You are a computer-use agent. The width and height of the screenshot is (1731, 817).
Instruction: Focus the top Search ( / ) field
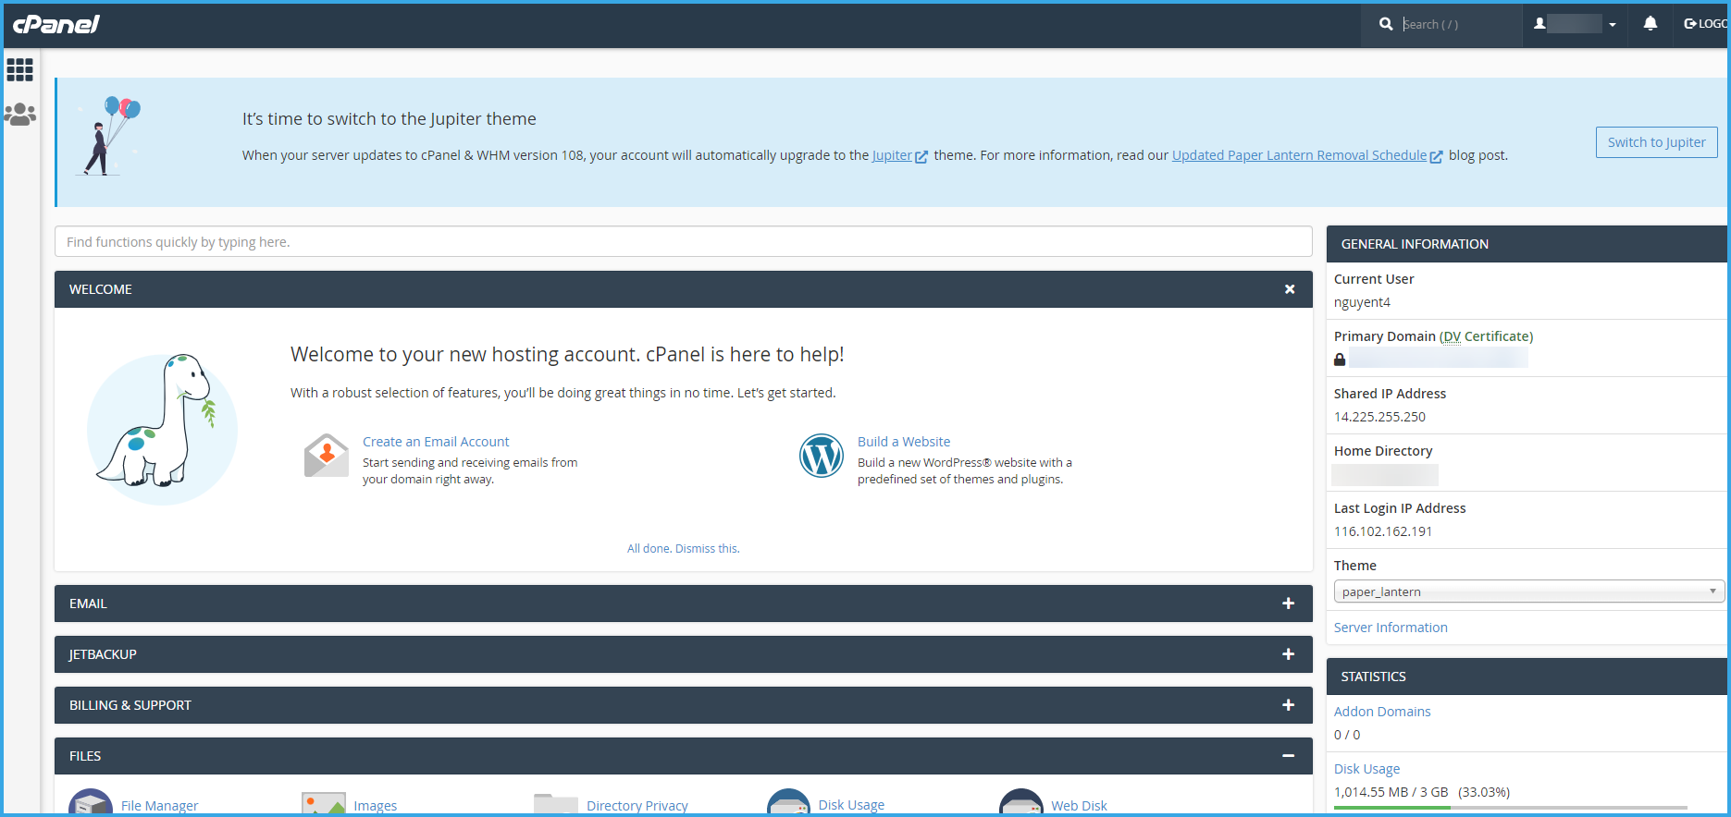1457,24
